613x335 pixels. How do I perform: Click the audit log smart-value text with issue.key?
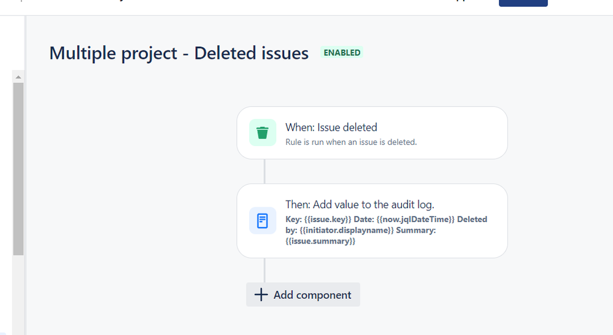tap(386, 230)
